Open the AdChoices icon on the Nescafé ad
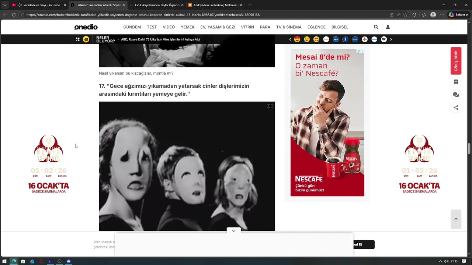Image resolution: width=472 pixels, height=265 pixels. [358, 51]
